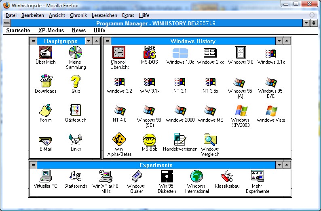Open Firefox Bearbeiten menu
This screenshot has width=321, height=211.
[x=33, y=15]
